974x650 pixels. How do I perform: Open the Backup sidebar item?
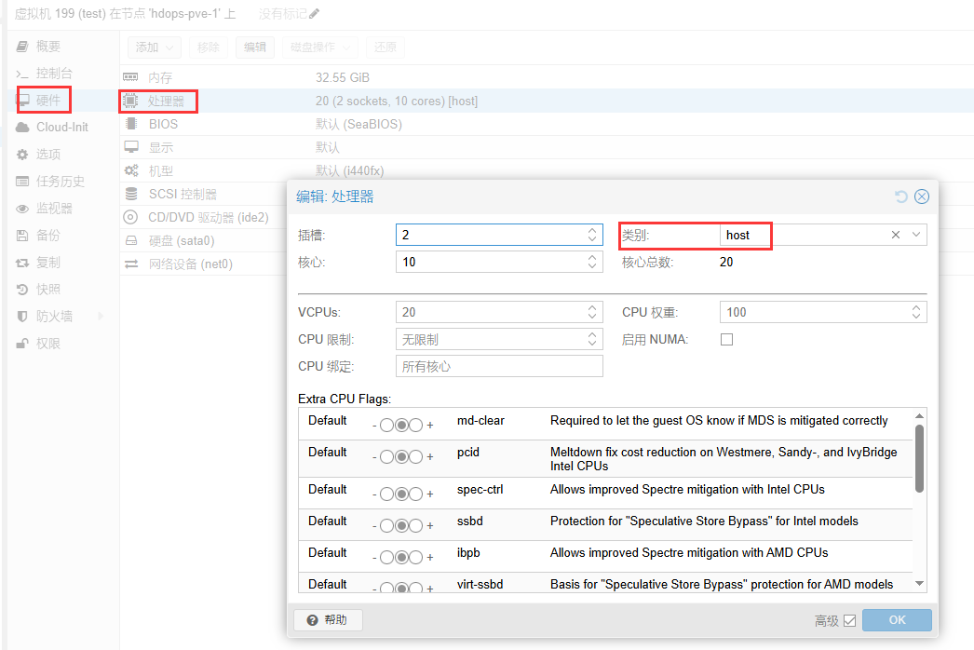(x=48, y=236)
